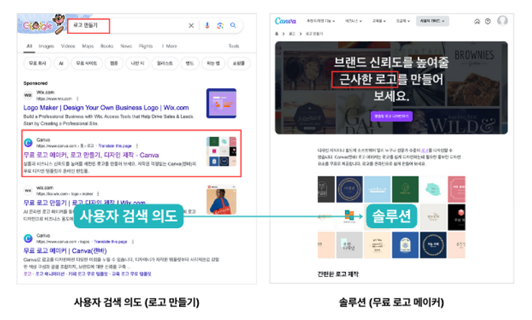This screenshot has height=320, width=532.
Task: Translate the Canva(캔바) result page
Action: pyautogui.click(x=110, y=242)
